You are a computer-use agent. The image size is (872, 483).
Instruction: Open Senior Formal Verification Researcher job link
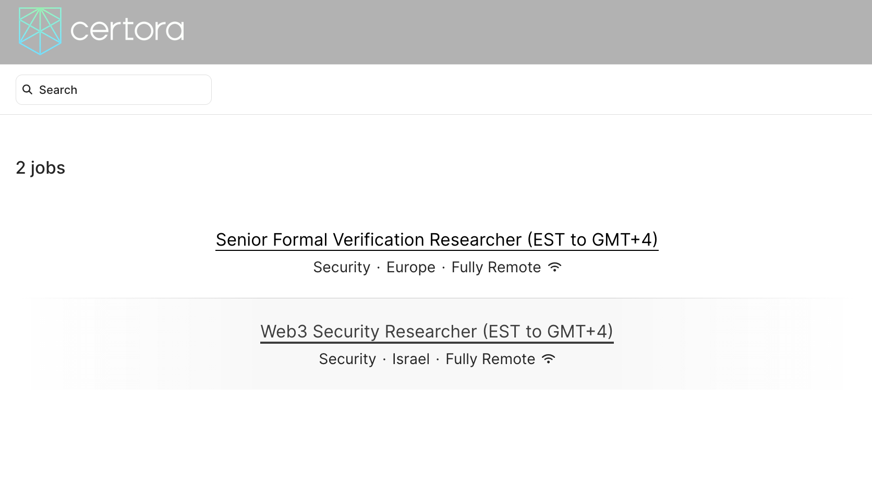pyautogui.click(x=437, y=240)
